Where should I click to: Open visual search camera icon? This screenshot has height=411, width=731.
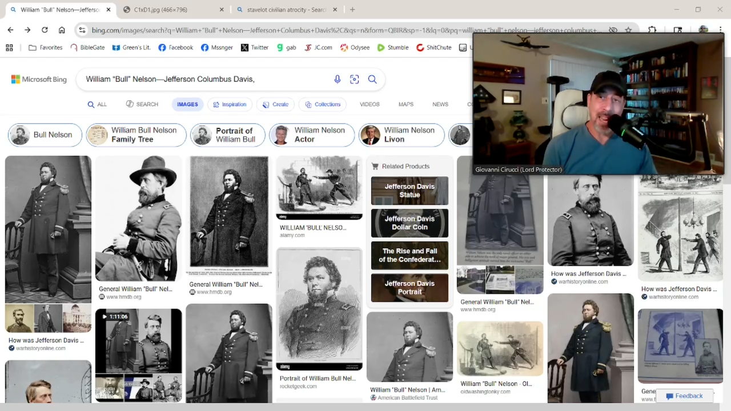[355, 79]
